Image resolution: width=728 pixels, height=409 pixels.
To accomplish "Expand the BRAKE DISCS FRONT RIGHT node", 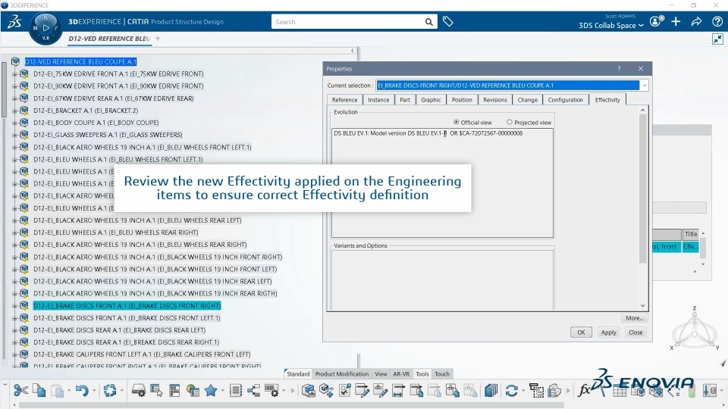I will tap(14, 305).
